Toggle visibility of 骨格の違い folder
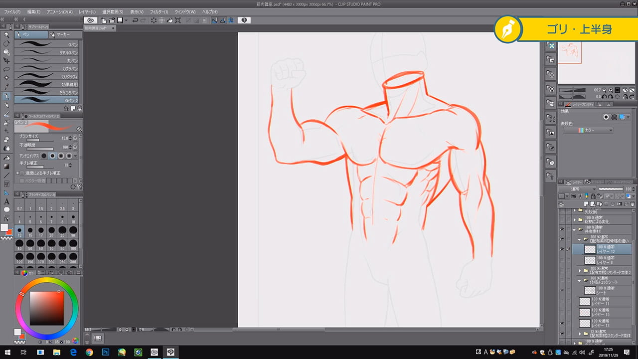The image size is (638, 359). [562, 239]
